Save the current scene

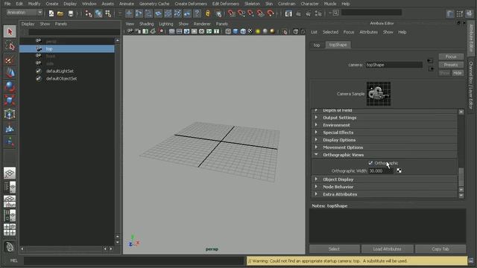pos(71,13)
